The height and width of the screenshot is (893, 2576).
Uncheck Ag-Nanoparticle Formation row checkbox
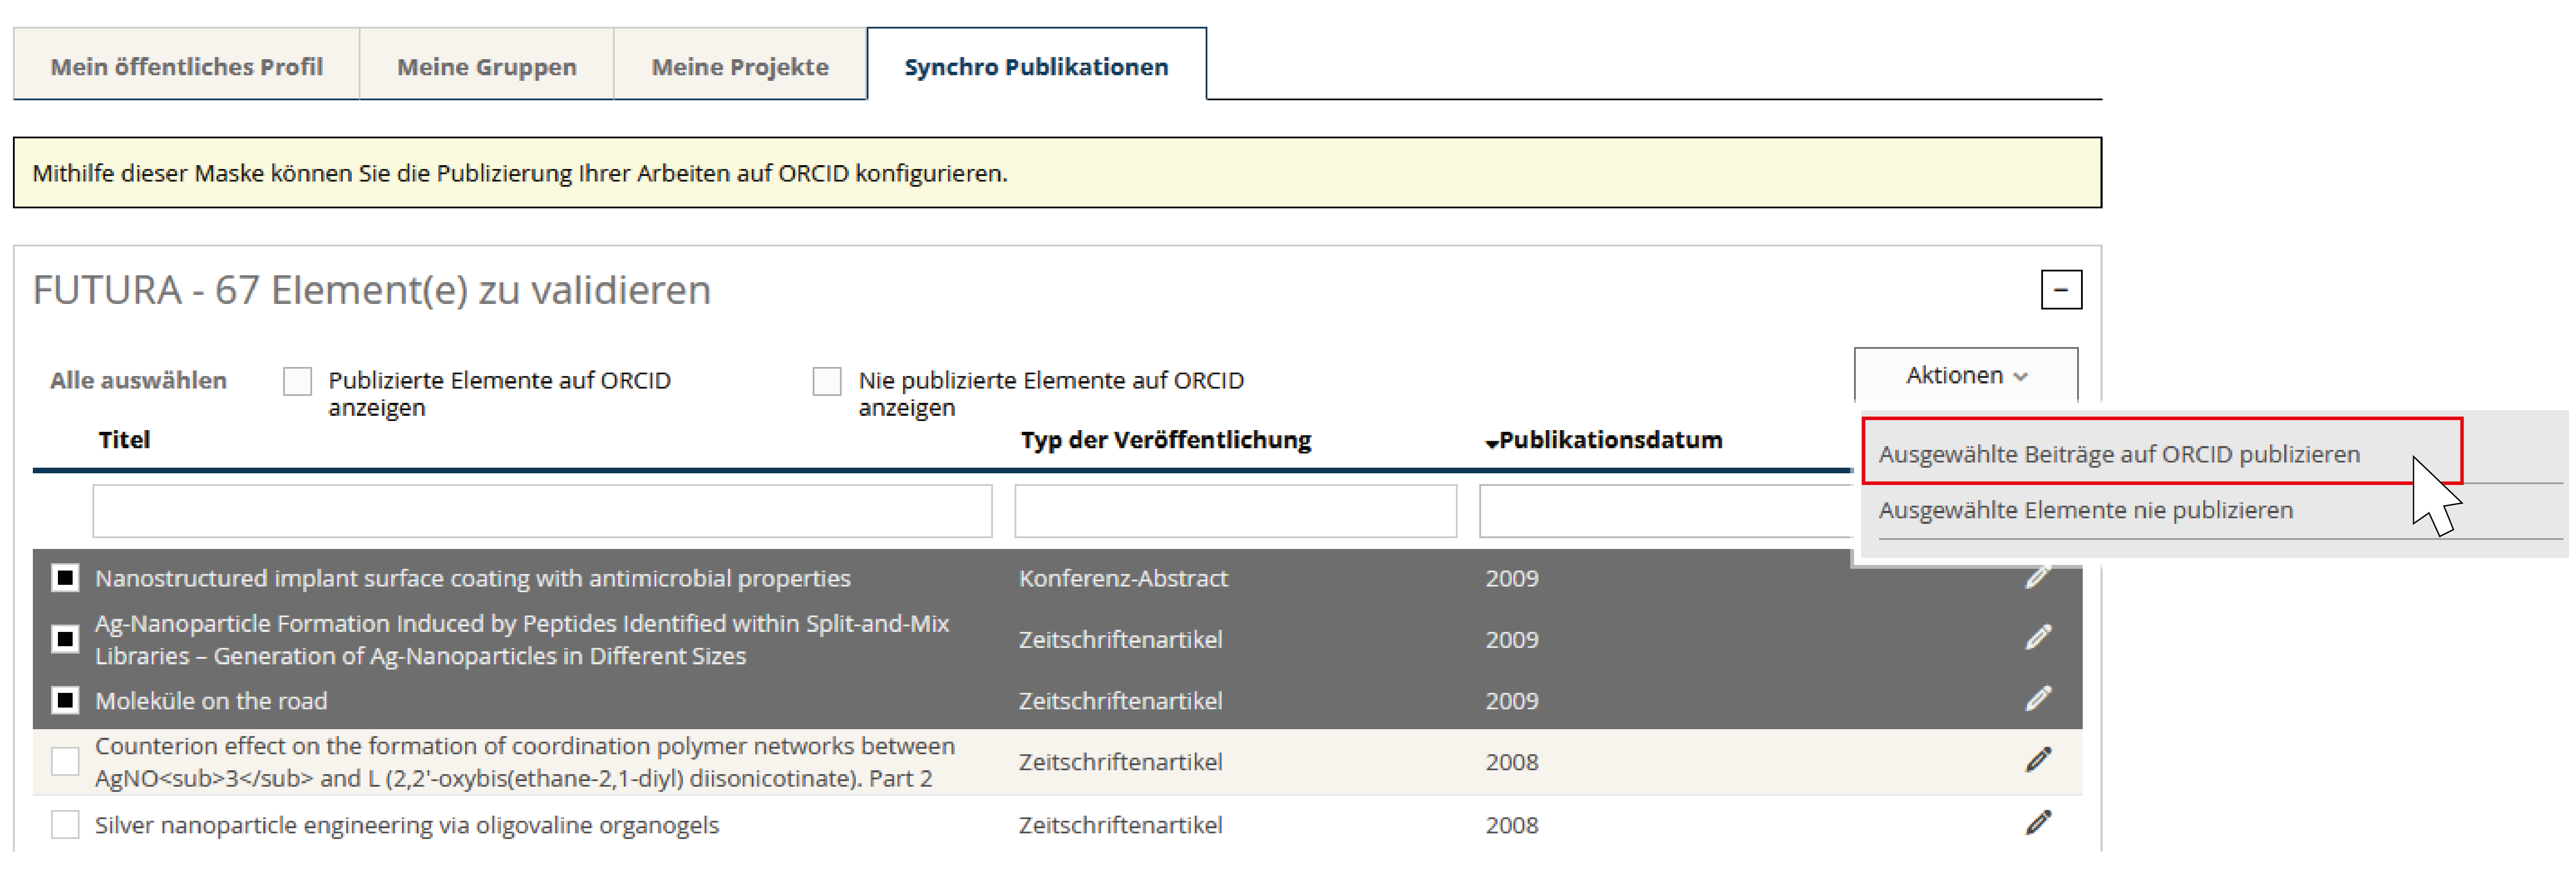coord(65,639)
